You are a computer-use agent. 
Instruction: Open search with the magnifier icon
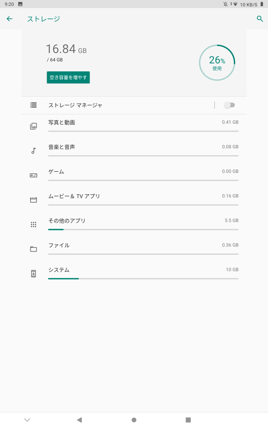pyautogui.click(x=259, y=19)
